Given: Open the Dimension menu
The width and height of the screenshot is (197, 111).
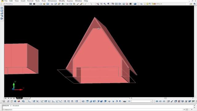Looking at the screenshot, I should point(52,1).
